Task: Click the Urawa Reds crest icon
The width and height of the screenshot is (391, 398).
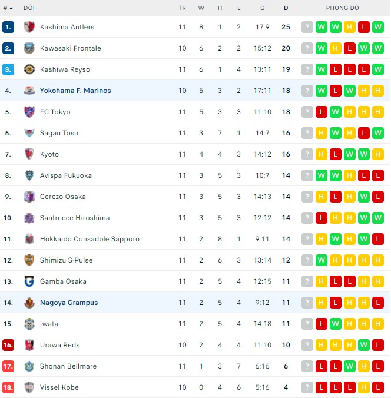Action: 29,345
